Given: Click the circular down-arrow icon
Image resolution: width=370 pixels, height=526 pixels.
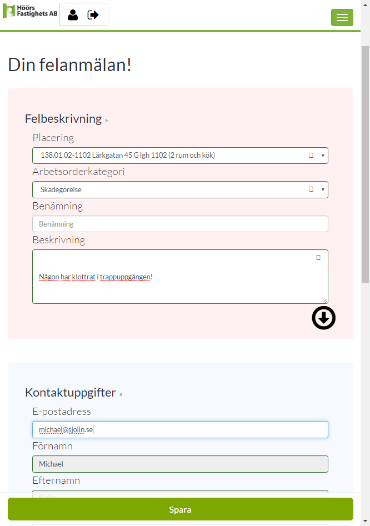Looking at the screenshot, I should click(323, 318).
